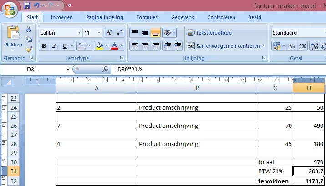Open the Pagina-indeling tab
This screenshot has height=186, width=326.
[x=105, y=17]
